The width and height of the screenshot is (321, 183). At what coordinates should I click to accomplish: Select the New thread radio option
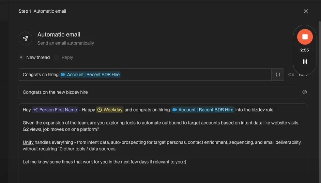[21, 57]
